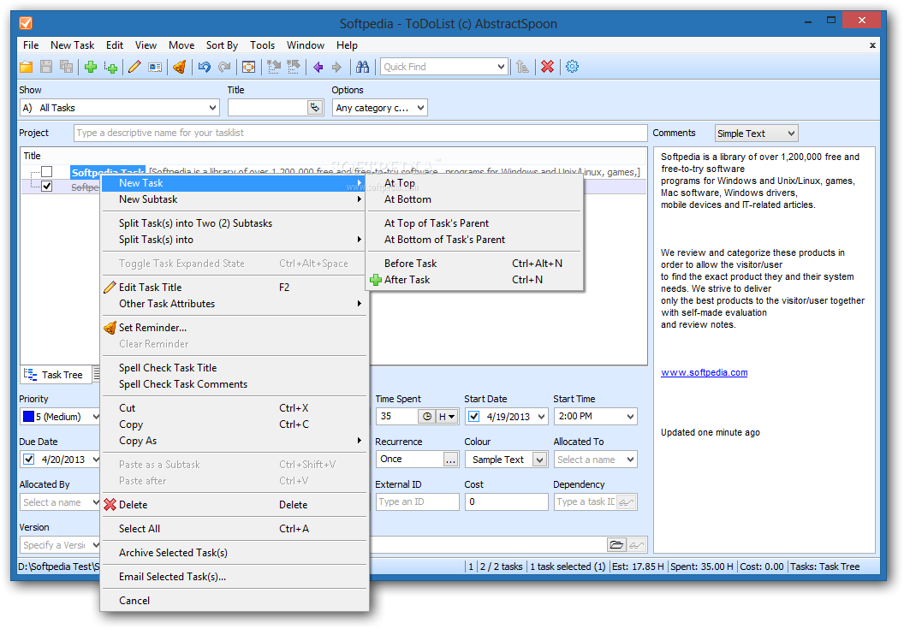Click the grey right arrow icon
The height and width of the screenshot is (629, 904).
(337, 67)
